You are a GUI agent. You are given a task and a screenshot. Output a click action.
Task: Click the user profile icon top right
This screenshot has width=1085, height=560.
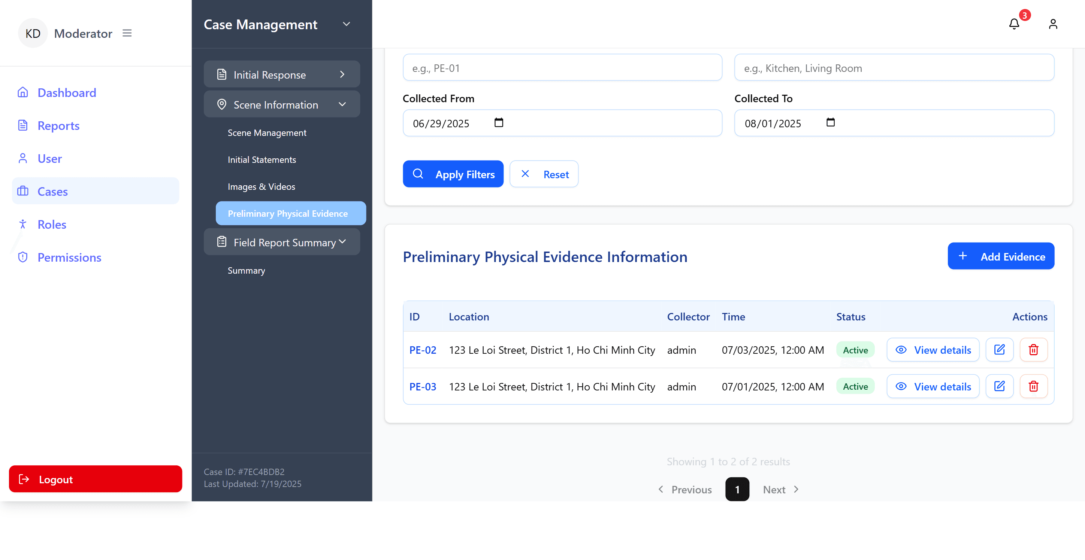[x=1052, y=24]
